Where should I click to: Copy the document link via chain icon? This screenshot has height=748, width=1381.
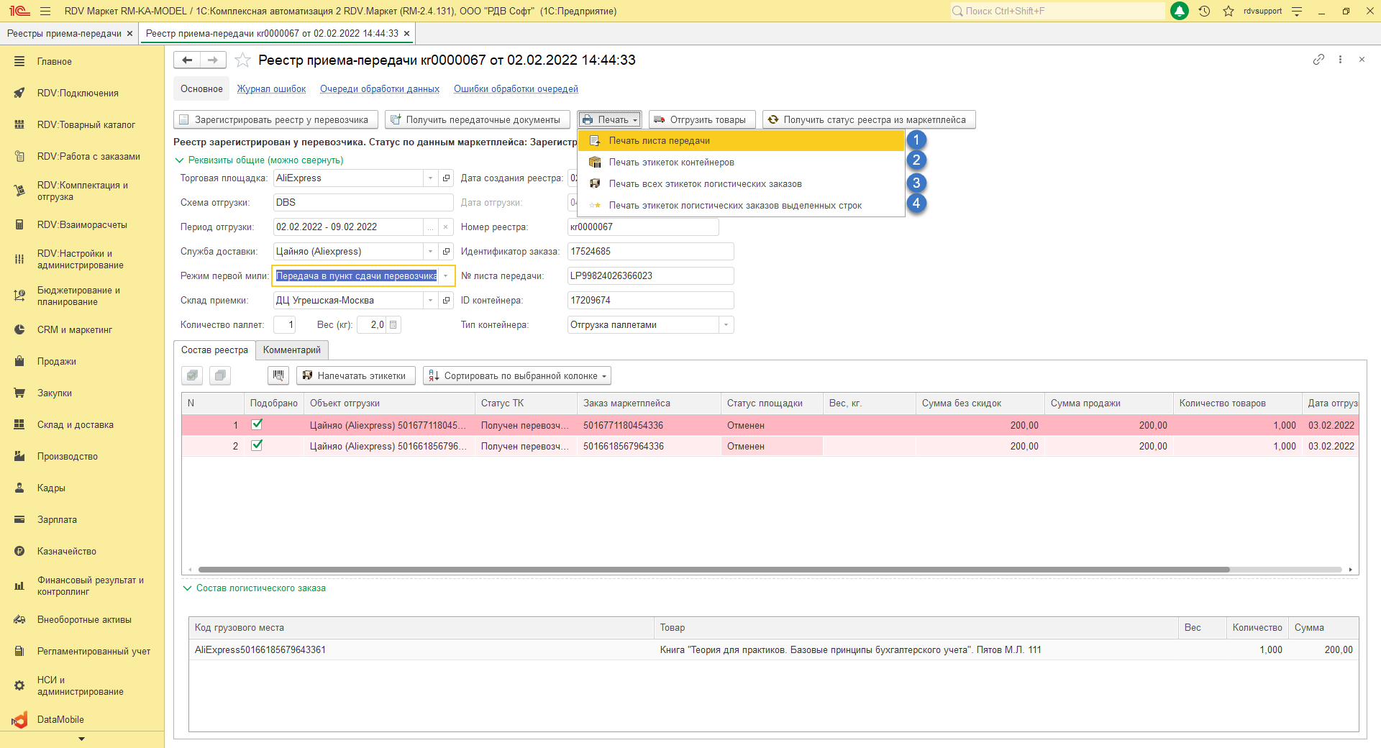click(1318, 60)
